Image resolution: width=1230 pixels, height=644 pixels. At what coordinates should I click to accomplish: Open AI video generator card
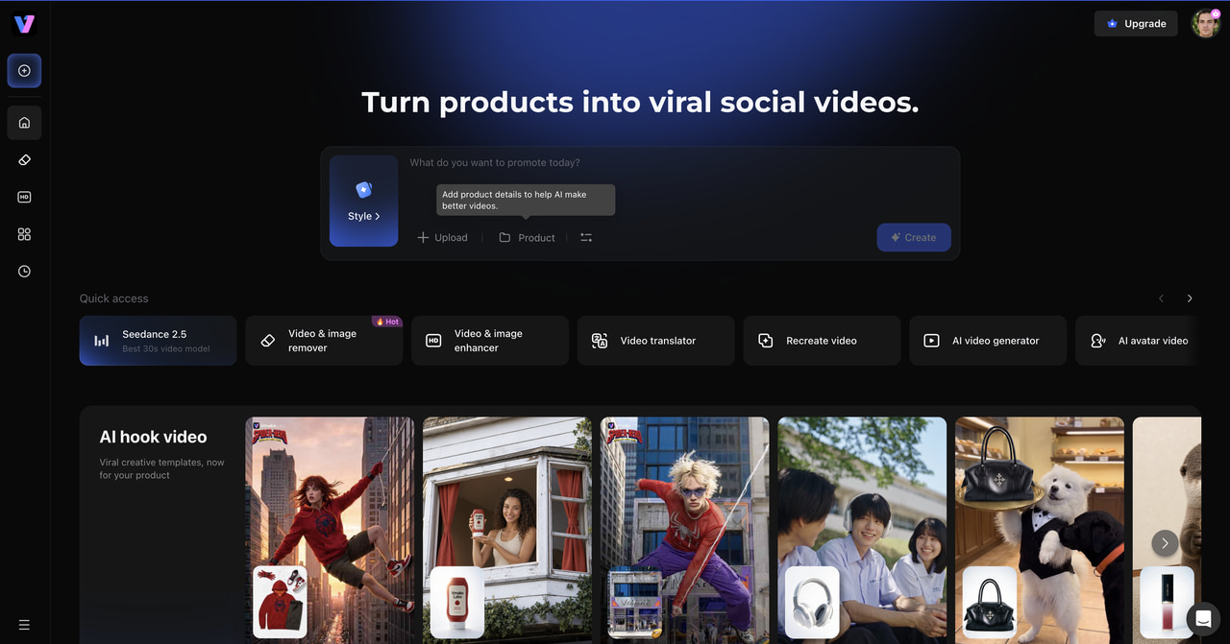click(x=988, y=341)
